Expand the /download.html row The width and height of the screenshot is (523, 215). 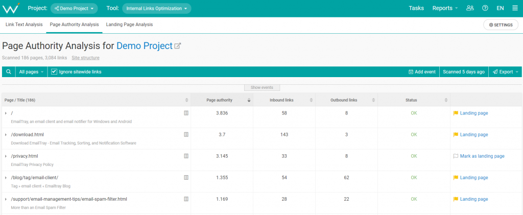(6, 135)
